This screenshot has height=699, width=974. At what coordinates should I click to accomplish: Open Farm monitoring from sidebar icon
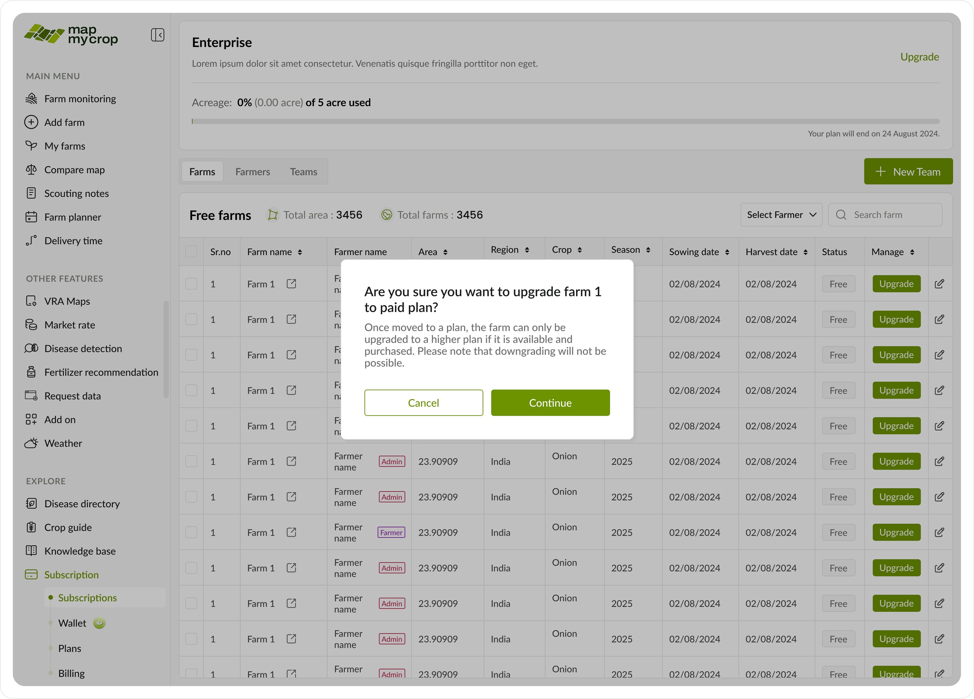pos(31,99)
